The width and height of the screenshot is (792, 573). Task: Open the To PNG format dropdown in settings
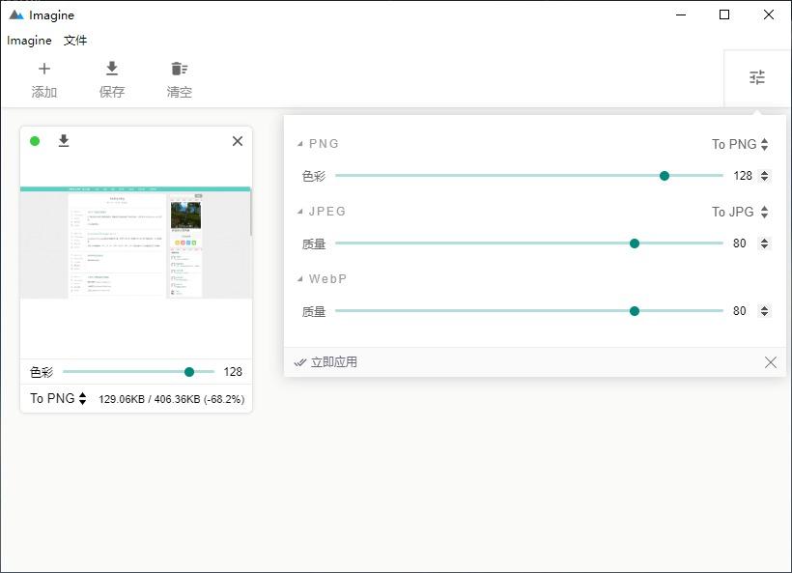click(741, 145)
